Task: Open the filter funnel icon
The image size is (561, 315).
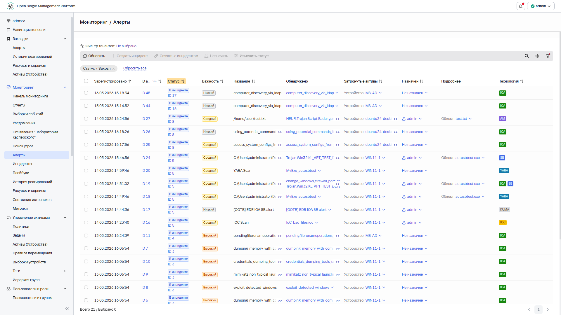Action: tap(548, 56)
